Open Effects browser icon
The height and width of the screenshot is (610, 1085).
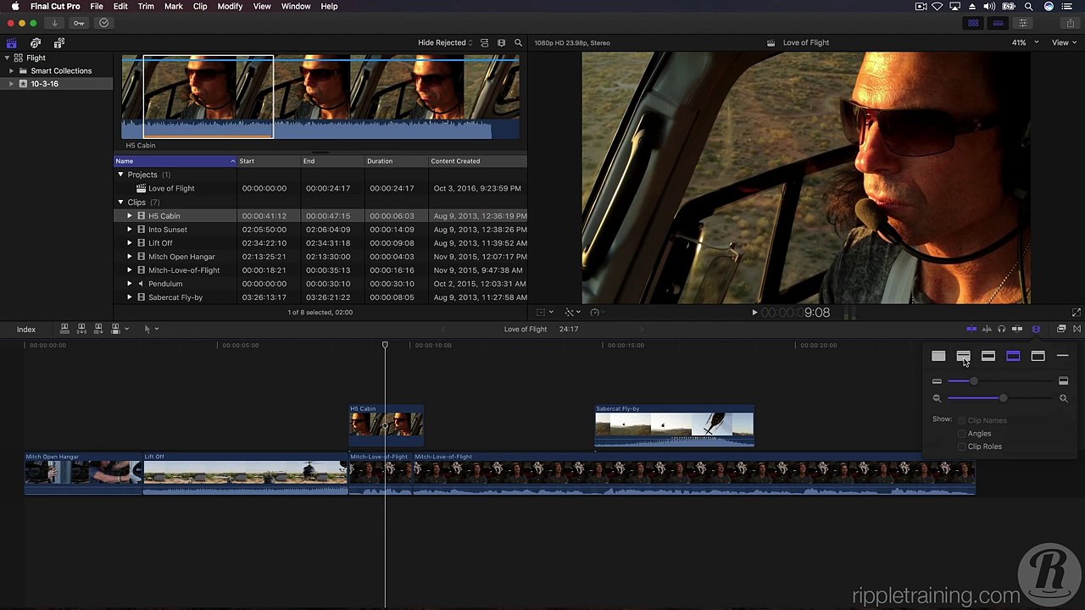coord(1061,329)
